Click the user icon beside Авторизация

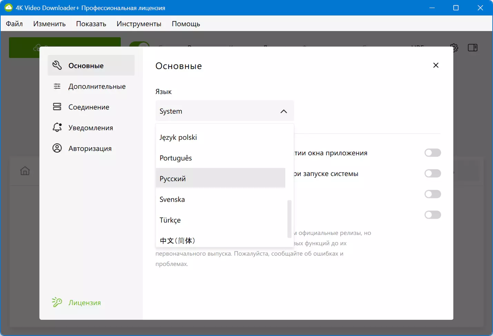coord(57,148)
